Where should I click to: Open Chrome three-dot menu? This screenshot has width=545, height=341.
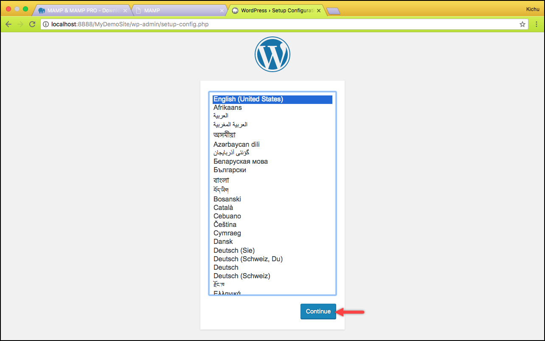click(537, 24)
